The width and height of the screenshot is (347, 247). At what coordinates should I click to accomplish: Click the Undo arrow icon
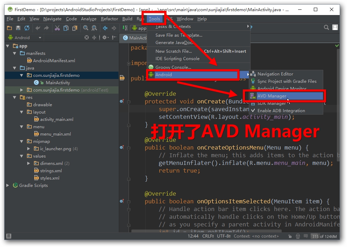click(x=38, y=28)
